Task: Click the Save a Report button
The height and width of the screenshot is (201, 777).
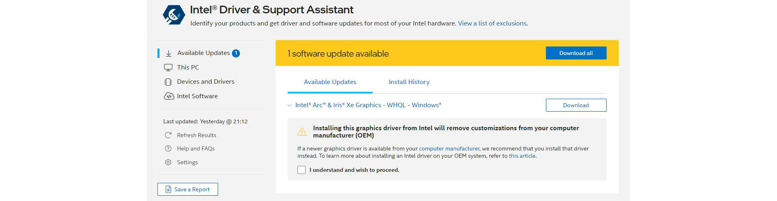Action: 188,189
